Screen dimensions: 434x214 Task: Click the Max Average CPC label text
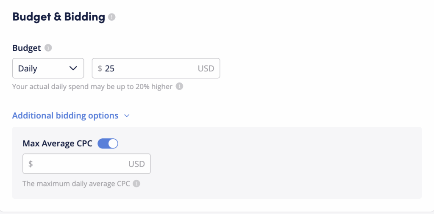pyautogui.click(x=57, y=144)
